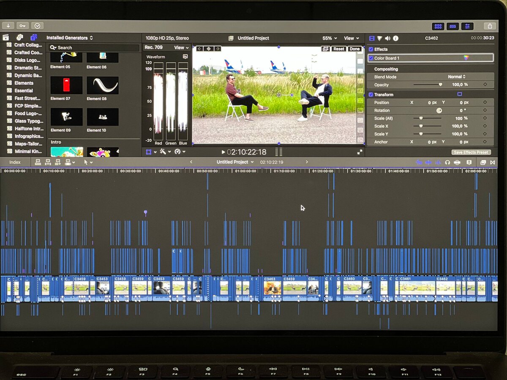This screenshot has width=507, height=380.
Task: Add keyframe for Anchor
Action: tap(485, 142)
